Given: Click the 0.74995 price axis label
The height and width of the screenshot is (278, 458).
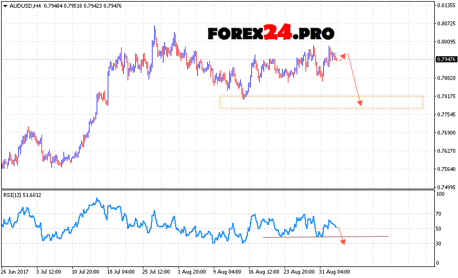Looking at the screenshot, I should click(445, 188).
